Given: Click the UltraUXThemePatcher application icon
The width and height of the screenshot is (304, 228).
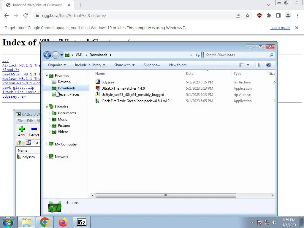Looking at the screenshot, I should click(x=98, y=88).
